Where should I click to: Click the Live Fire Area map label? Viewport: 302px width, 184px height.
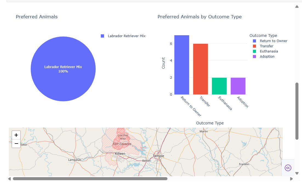point(123,137)
